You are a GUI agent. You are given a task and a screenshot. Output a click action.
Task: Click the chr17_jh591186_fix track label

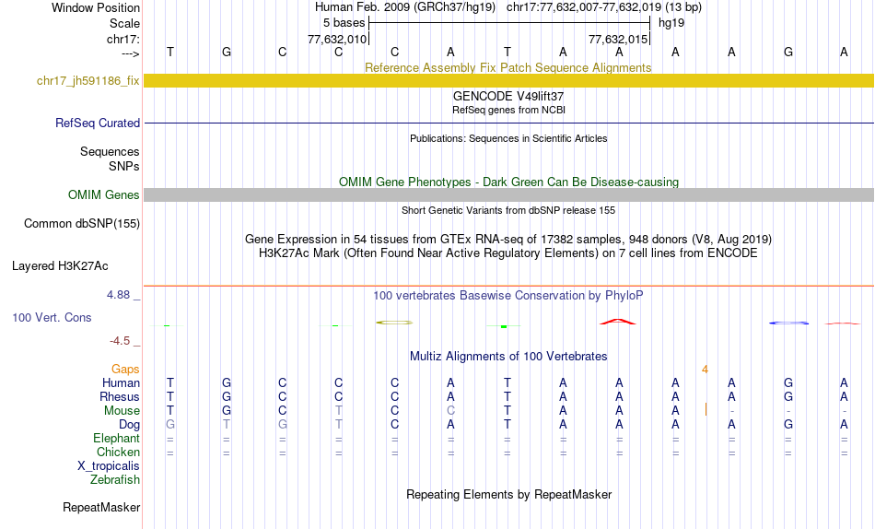(87, 80)
